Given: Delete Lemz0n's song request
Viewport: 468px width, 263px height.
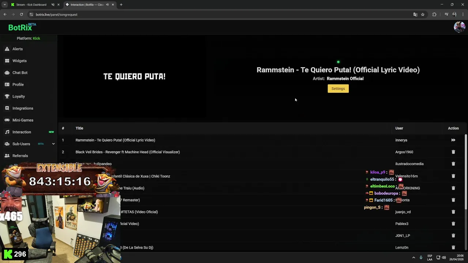Looking at the screenshot, I should tap(453, 247).
